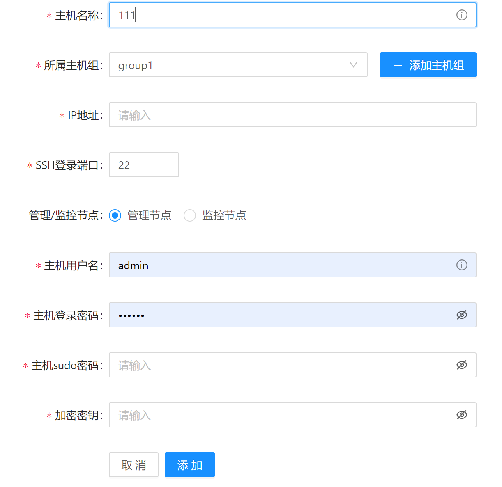
Task: Click the group1 text in 所属主机组 selector
Action: pyautogui.click(x=136, y=66)
